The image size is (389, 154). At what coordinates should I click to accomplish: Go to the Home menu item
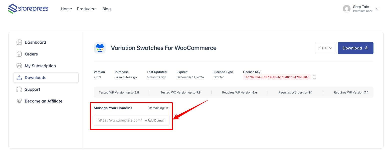66,9
